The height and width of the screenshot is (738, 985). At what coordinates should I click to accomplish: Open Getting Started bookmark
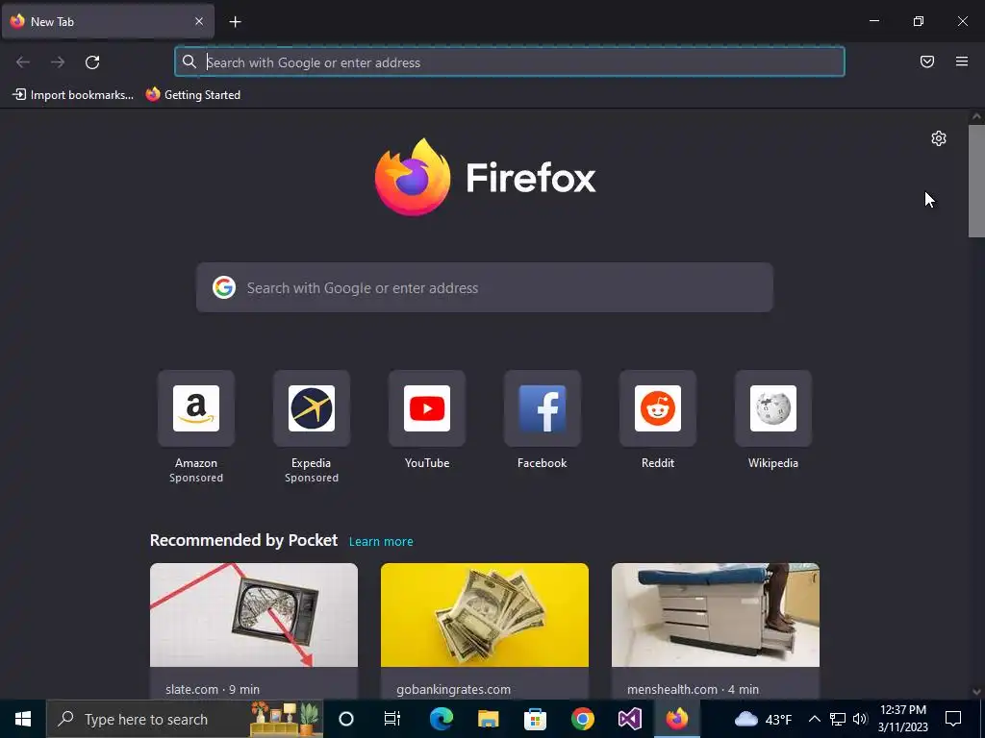pos(192,95)
